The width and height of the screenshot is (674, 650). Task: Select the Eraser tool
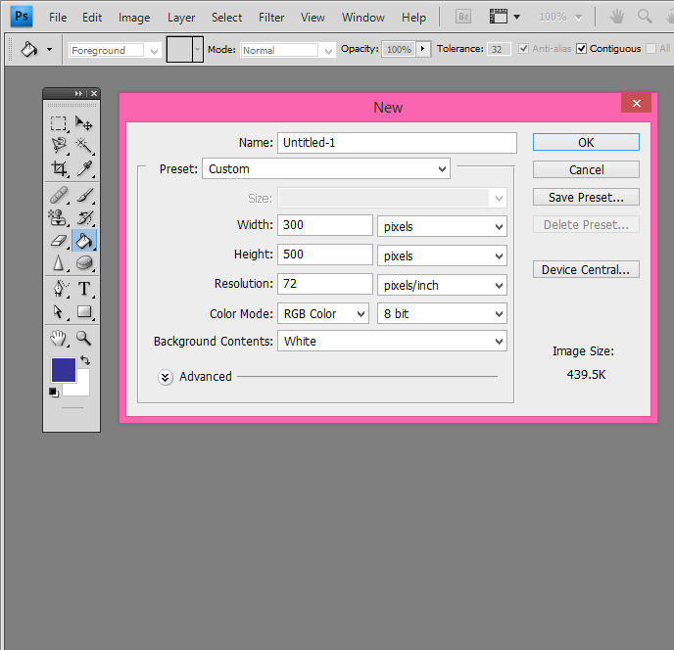click(x=59, y=241)
